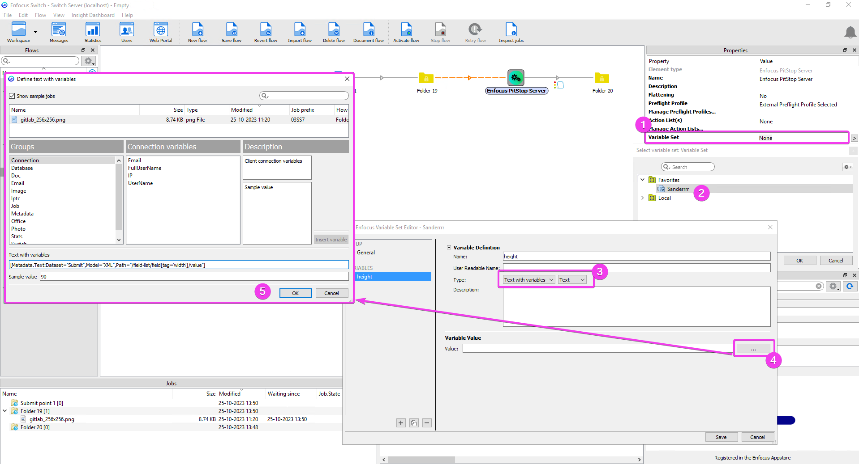Launch the Web Portal icon

click(160, 32)
